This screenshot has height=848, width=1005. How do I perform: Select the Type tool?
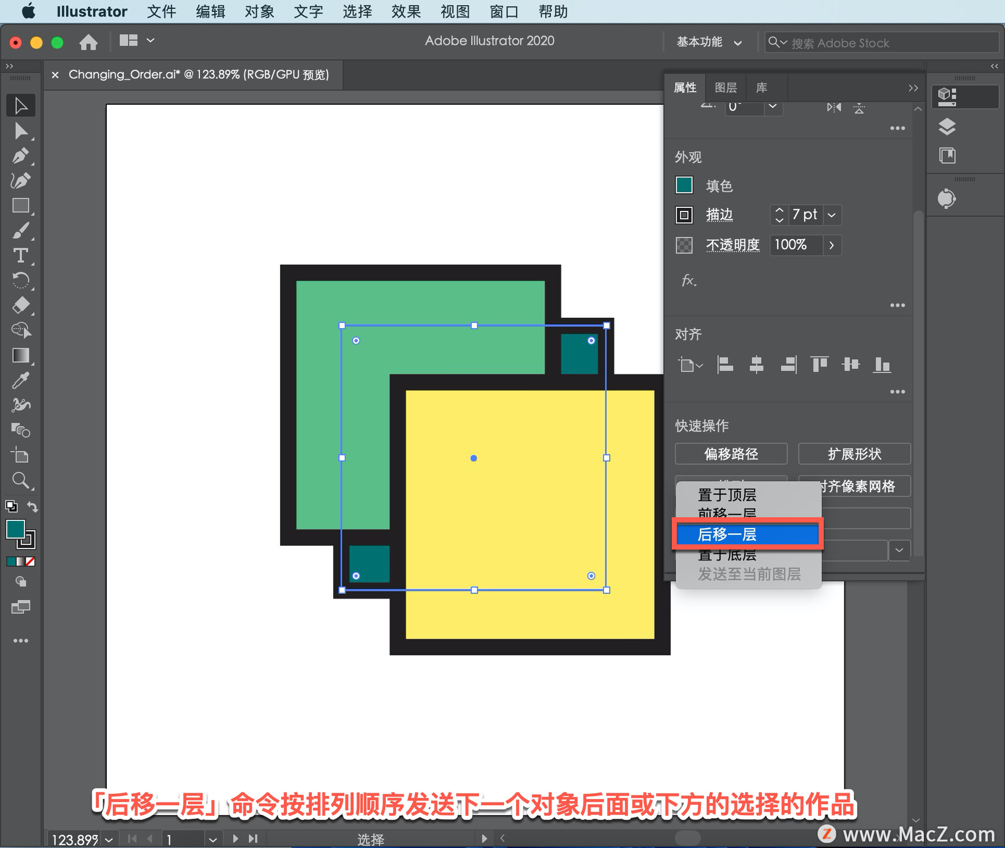coord(21,255)
